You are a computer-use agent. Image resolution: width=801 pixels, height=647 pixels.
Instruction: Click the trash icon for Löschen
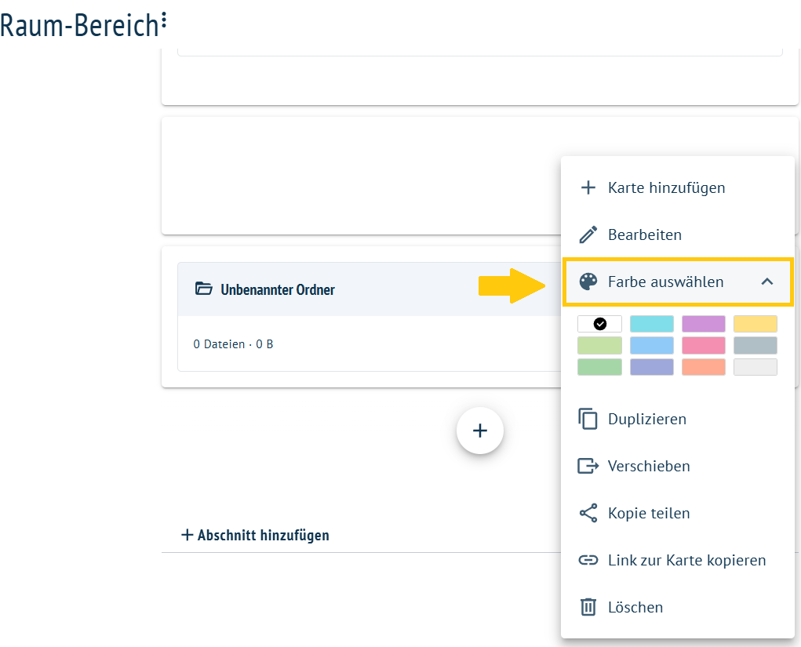pyautogui.click(x=588, y=607)
